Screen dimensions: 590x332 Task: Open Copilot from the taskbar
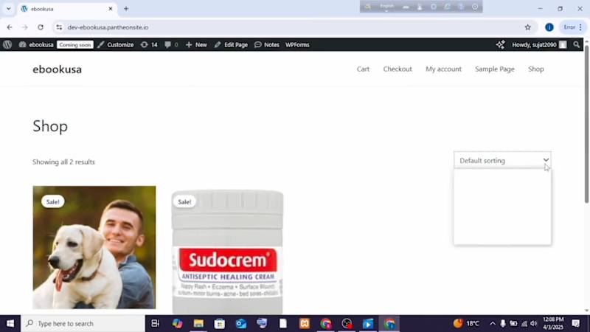(x=177, y=323)
